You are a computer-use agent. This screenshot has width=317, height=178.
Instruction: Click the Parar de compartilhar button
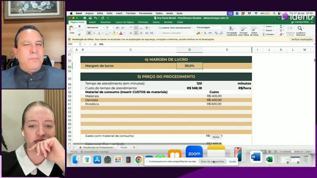212,162
